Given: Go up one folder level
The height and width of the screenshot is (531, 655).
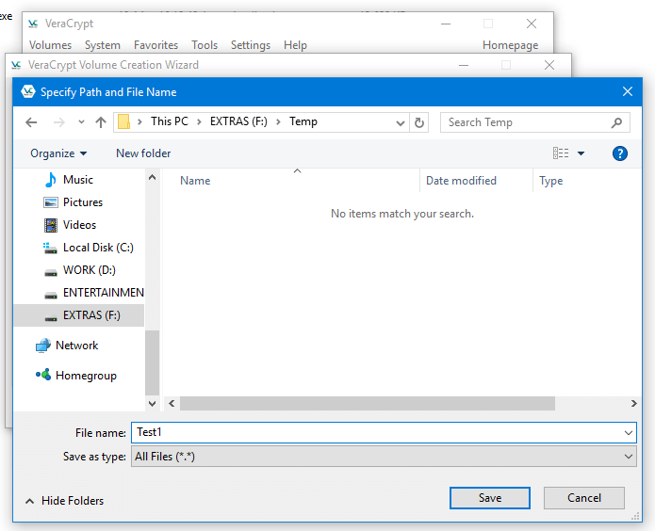Looking at the screenshot, I should tap(100, 122).
